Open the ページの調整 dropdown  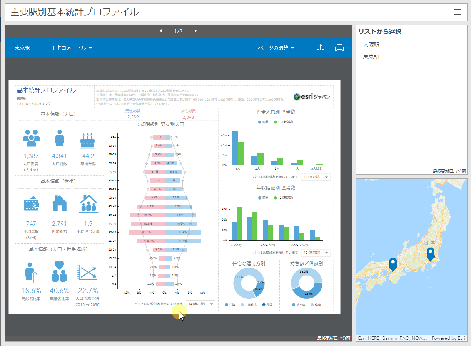pos(276,48)
